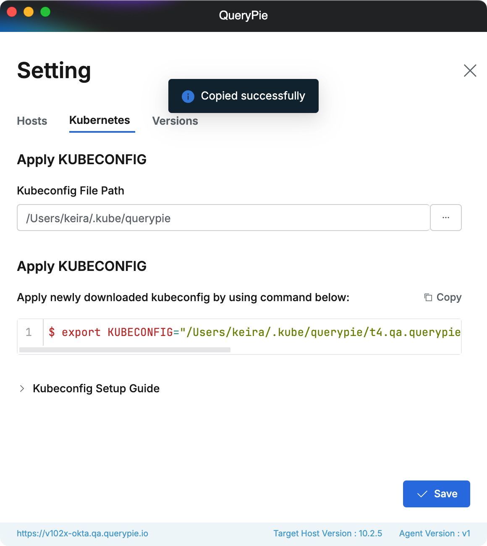Click the copy icon next to Copy
This screenshot has height=546, width=487.
point(428,297)
